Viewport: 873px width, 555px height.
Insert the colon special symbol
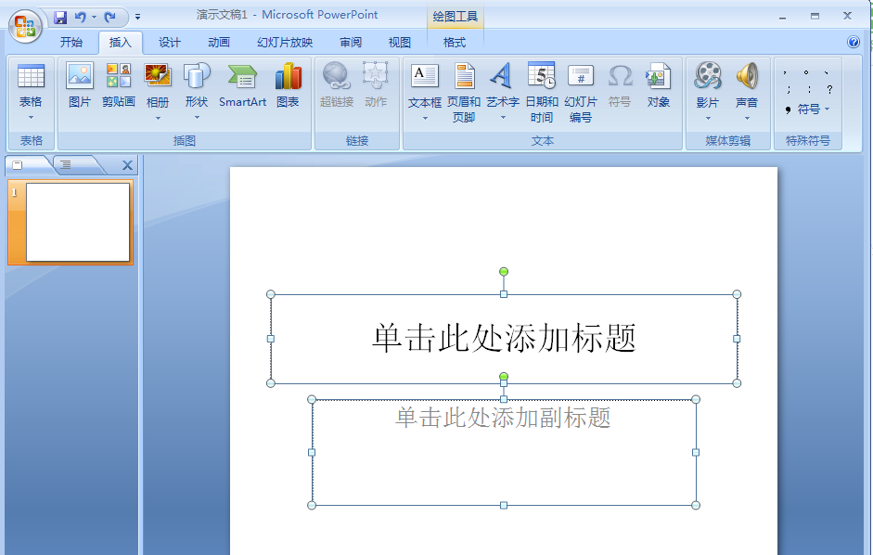(809, 89)
